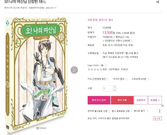The image size is (167, 135).
Task: Click the 선물하기 button
Action: click(x=141, y=100)
